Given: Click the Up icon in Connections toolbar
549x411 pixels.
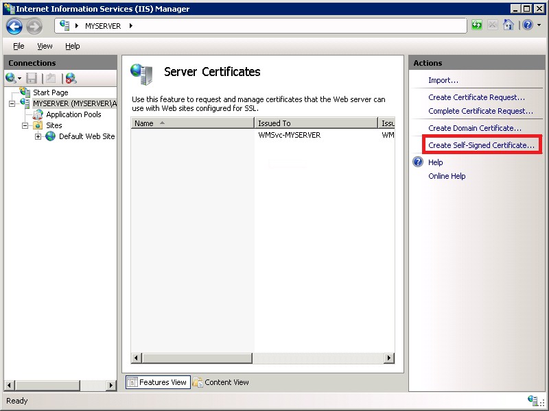Looking at the screenshot, I should point(51,78).
